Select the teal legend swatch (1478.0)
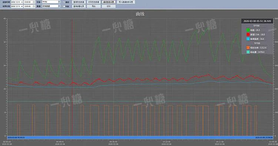The width and height of the screenshot is (278, 146). click(248, 52)
